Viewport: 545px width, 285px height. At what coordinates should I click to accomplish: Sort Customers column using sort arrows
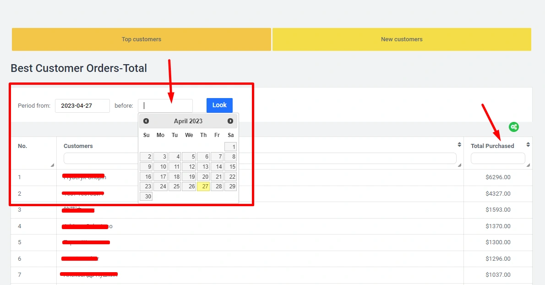[x=459, y=145]
